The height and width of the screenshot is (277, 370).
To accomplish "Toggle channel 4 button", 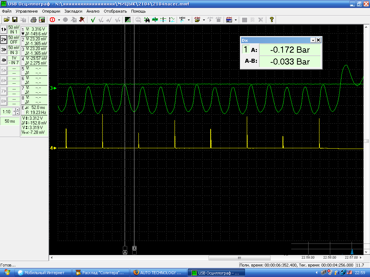I will click(4, 60).
